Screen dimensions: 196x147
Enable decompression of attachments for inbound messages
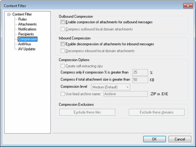(63, 44)
